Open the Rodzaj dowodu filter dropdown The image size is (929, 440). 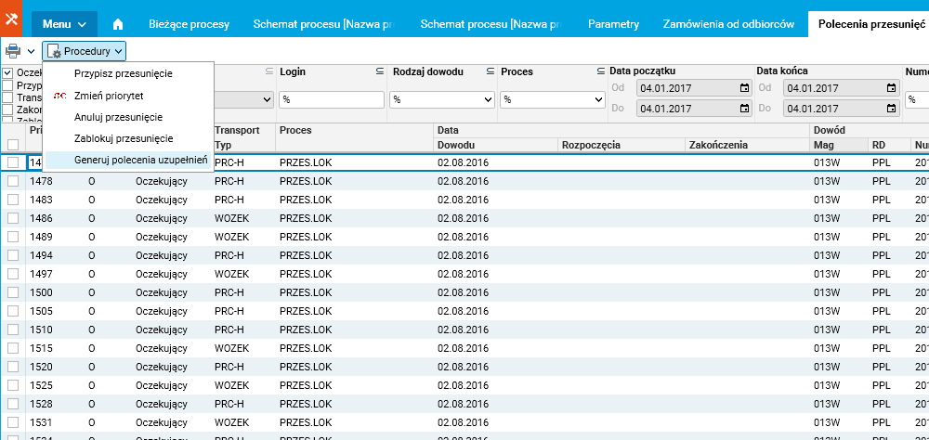[439, 99]
